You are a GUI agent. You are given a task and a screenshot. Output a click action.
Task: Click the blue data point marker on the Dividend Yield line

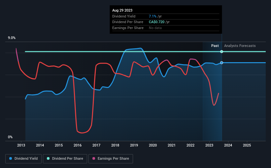tap(221, 63)
